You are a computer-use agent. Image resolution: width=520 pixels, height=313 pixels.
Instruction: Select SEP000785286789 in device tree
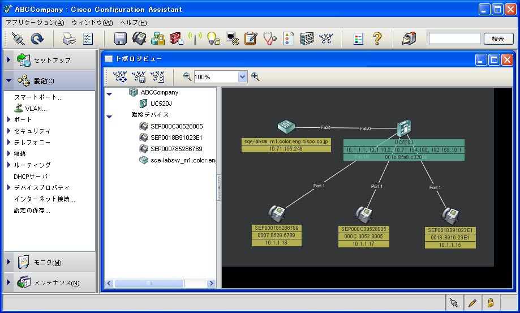[x=177, y=148]
